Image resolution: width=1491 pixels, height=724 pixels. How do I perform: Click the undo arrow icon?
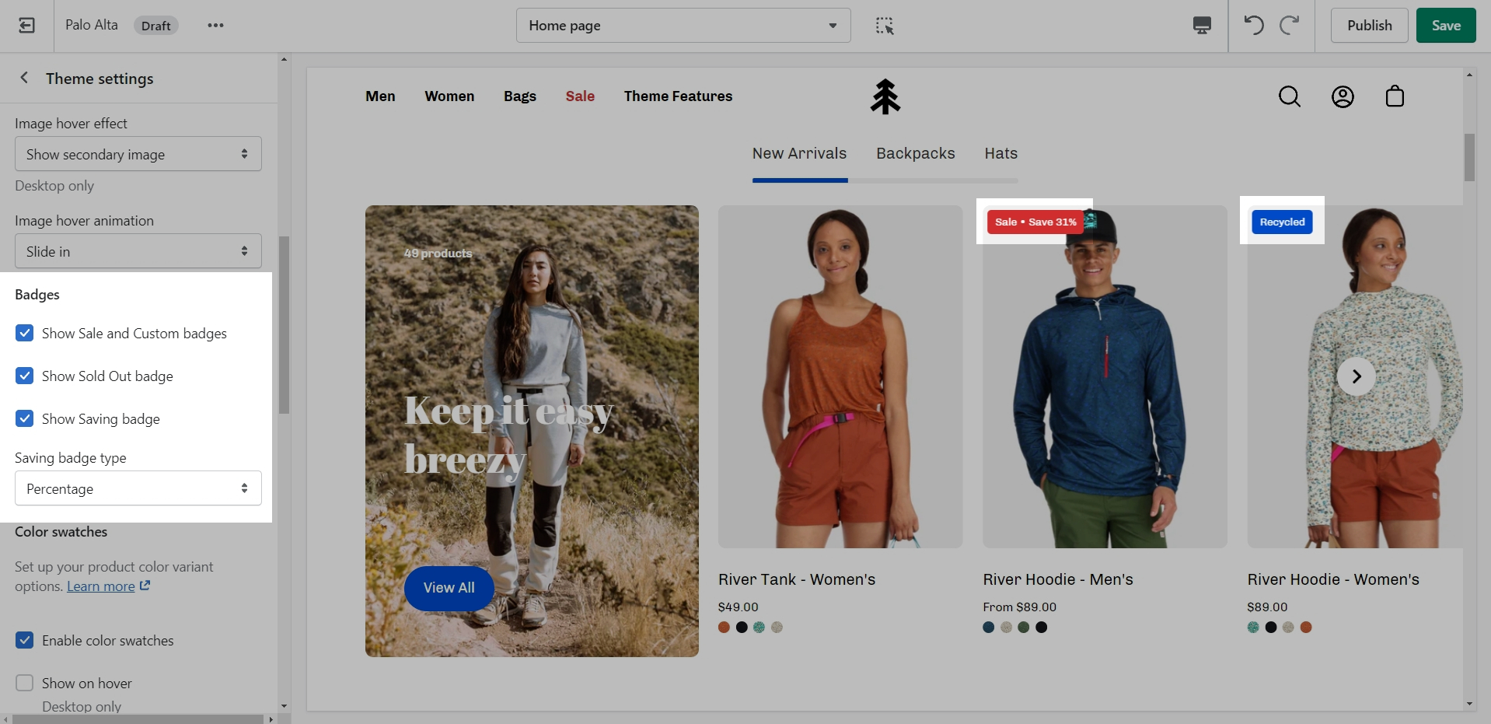[x=1253, y=26]
